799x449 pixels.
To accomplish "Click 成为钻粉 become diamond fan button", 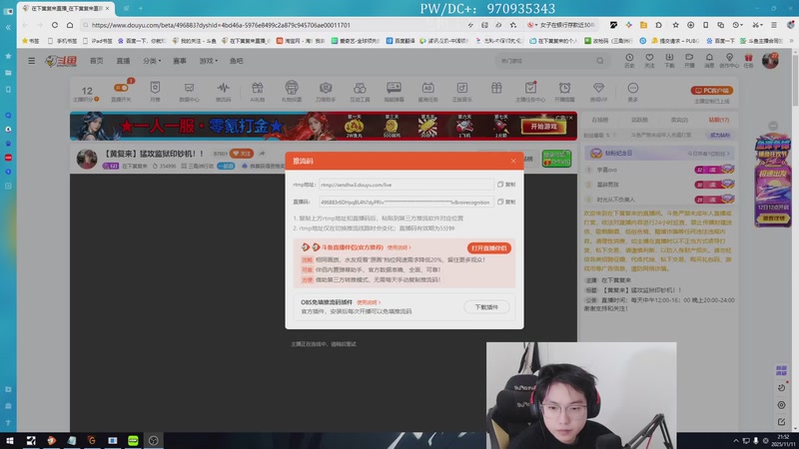I will click(x=720, y=135).
